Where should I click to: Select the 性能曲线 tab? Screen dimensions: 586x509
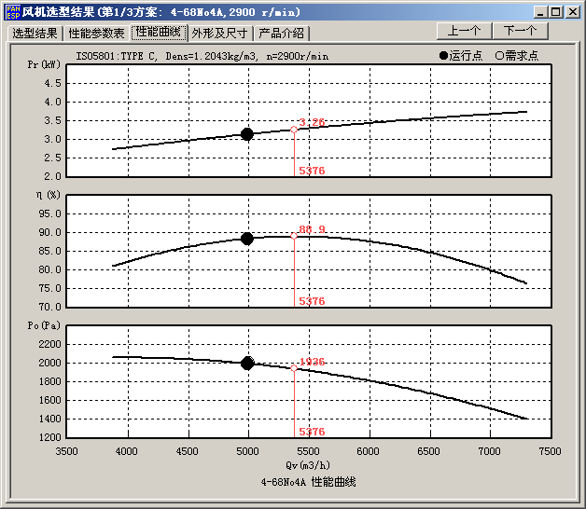[158, 32]
